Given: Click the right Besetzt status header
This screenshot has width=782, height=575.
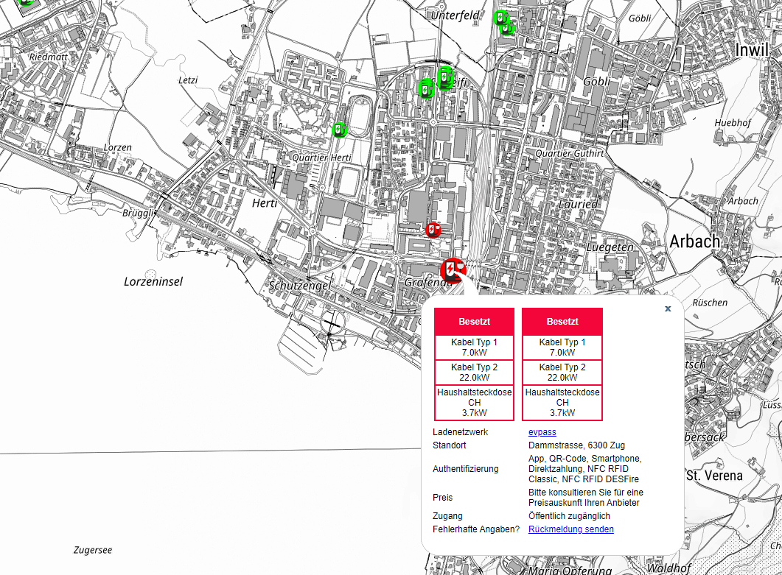Looking at the screenshot, I should click(x=562, y=322).
